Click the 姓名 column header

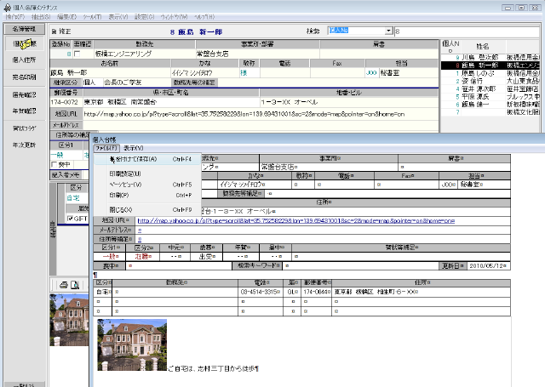483,47
